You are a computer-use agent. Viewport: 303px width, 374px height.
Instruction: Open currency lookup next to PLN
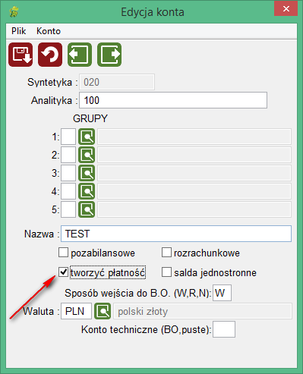coord(103,311)
